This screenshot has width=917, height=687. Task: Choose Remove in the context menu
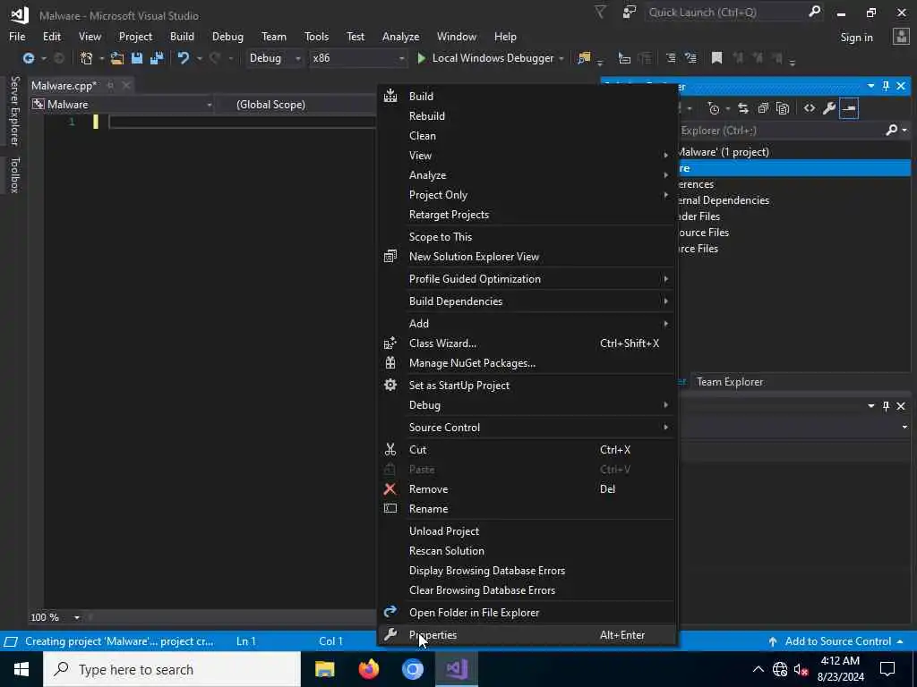coord(527,489)
